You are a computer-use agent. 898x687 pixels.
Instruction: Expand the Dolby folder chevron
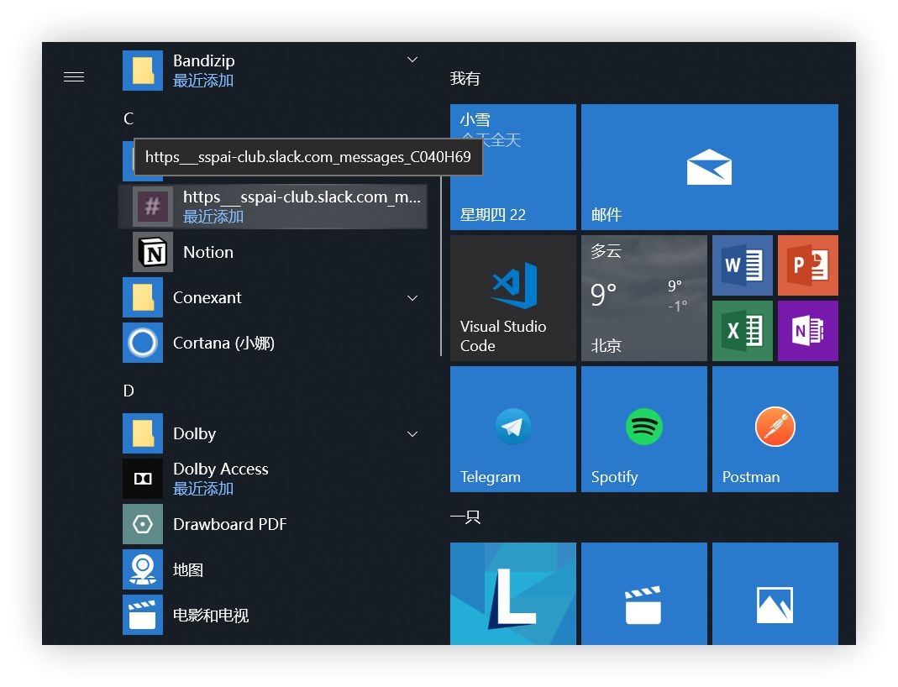412,434
